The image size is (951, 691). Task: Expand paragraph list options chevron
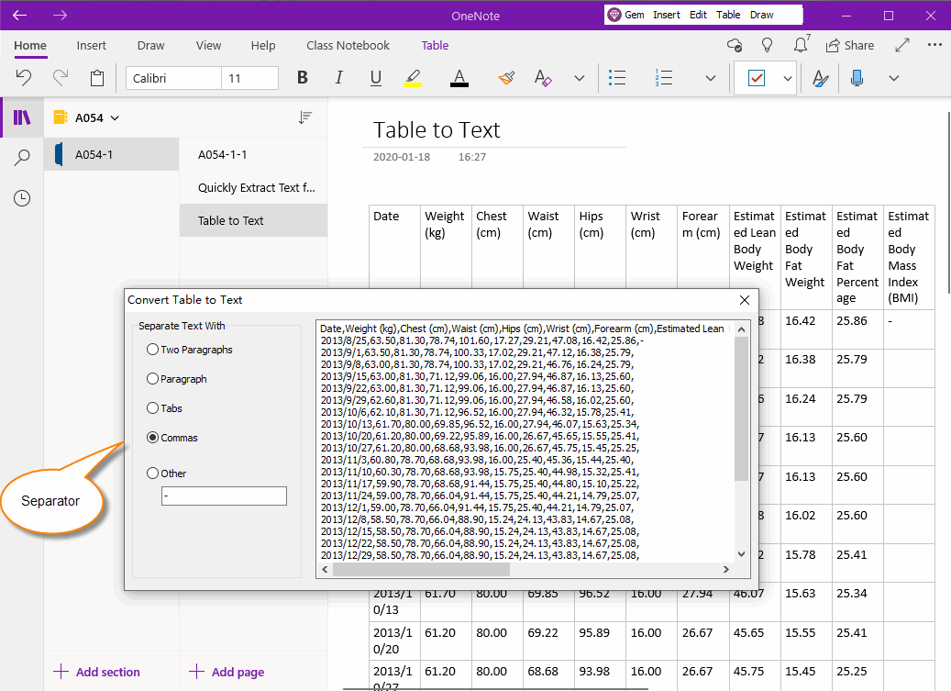click(710, 78)
